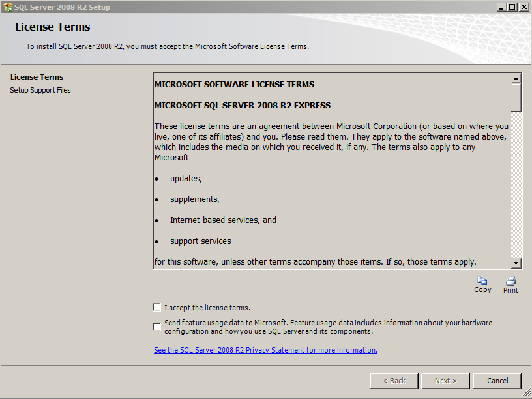Click the Cancel button

pyautogui.click(x=497, y=381)
